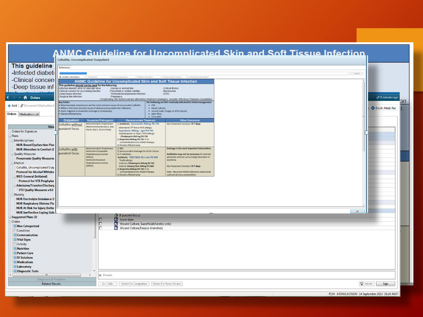Image resolution: width=423 pixels, height=317 pixels.
Task: Select Orders for Signature item
Action: point(24,132)
